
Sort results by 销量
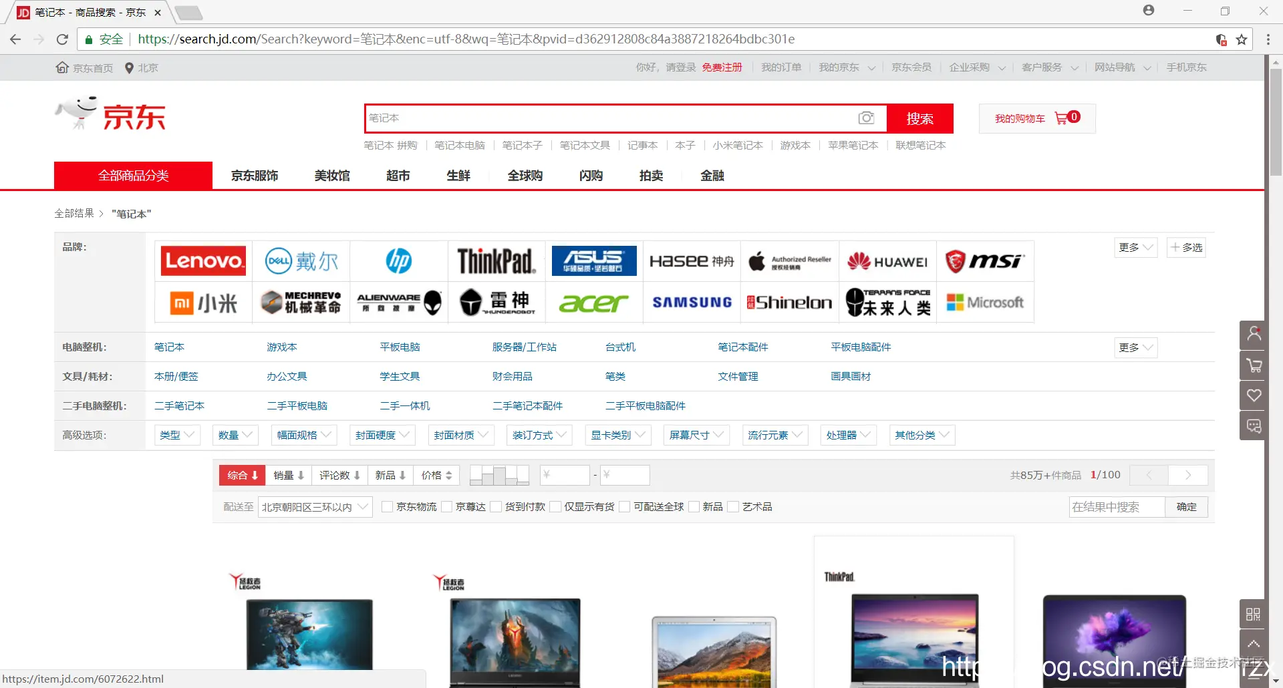(x=289, y=476)
